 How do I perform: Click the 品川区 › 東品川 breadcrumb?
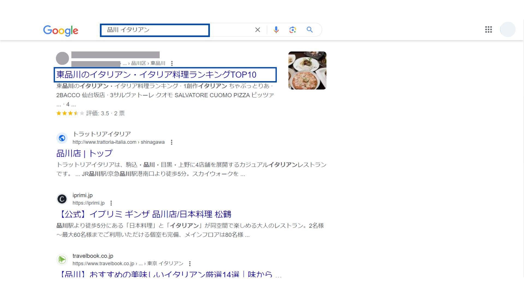148,63
